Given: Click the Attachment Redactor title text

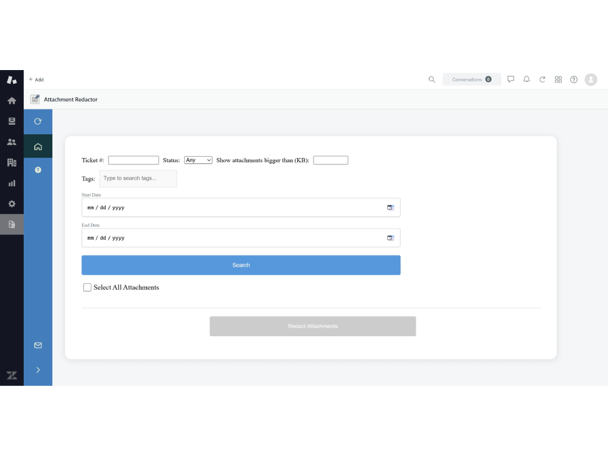Looking at the screenshot, I should [x=71, y=99].
